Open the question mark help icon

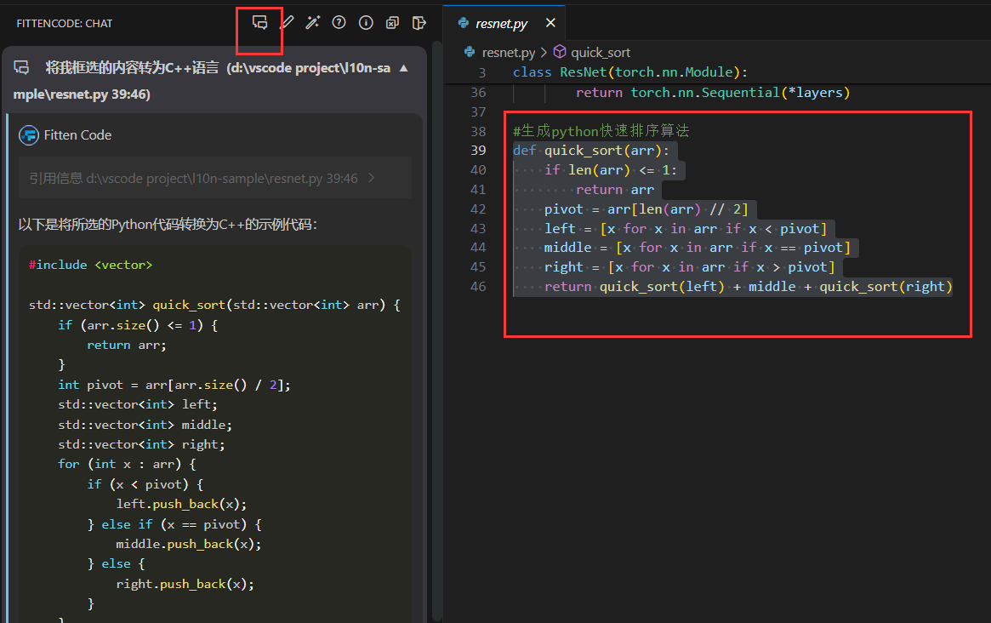[x=339, y=23]
